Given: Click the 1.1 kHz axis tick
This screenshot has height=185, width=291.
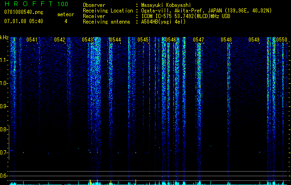Looking at the screenshot, I should pos(4,60).
